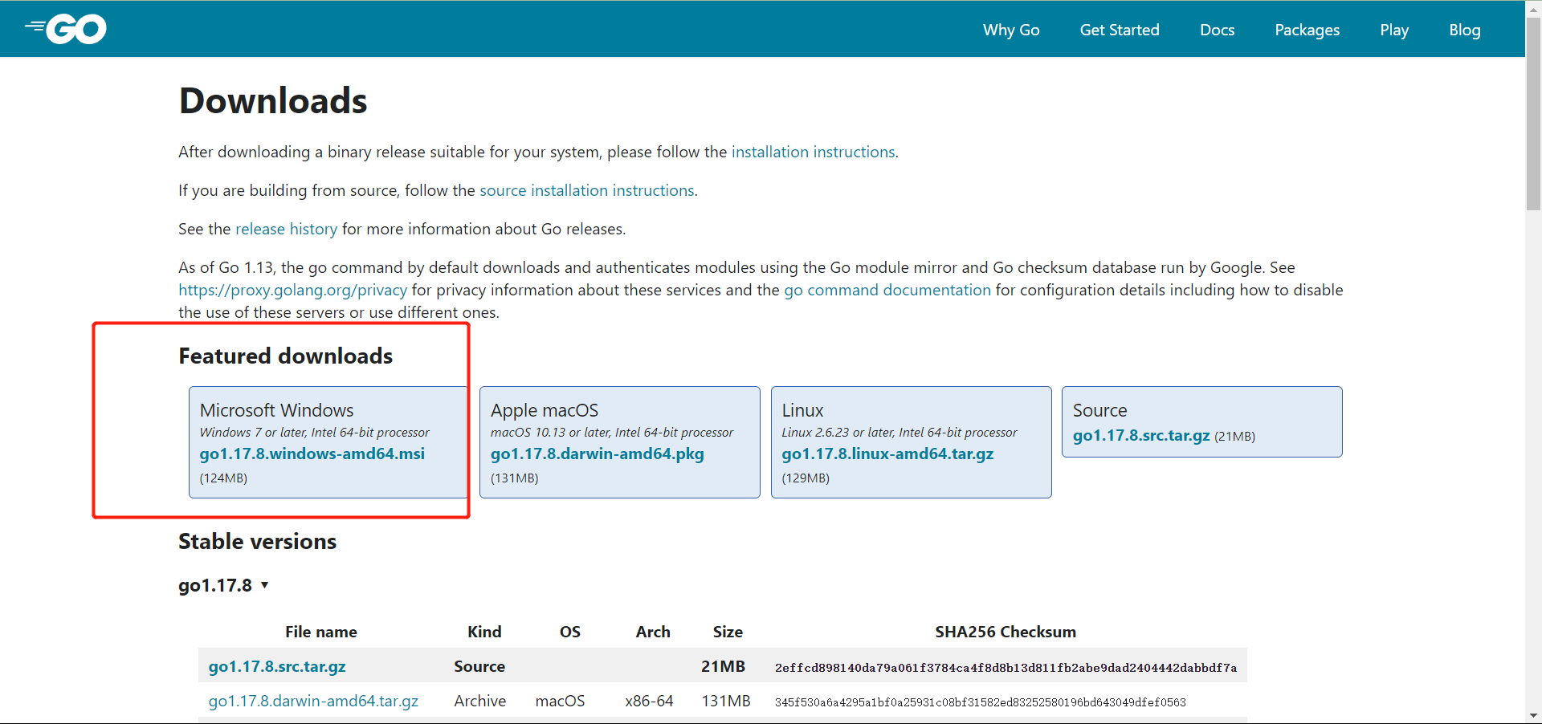Follow the release history link
Image resolution: width=1542 pixels, height=724 pixels.
(286, 229)
